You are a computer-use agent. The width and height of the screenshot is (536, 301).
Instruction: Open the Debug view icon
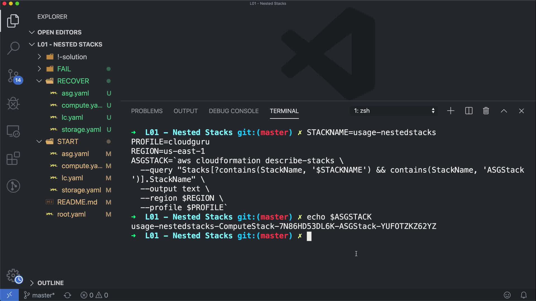pos(13,103)
